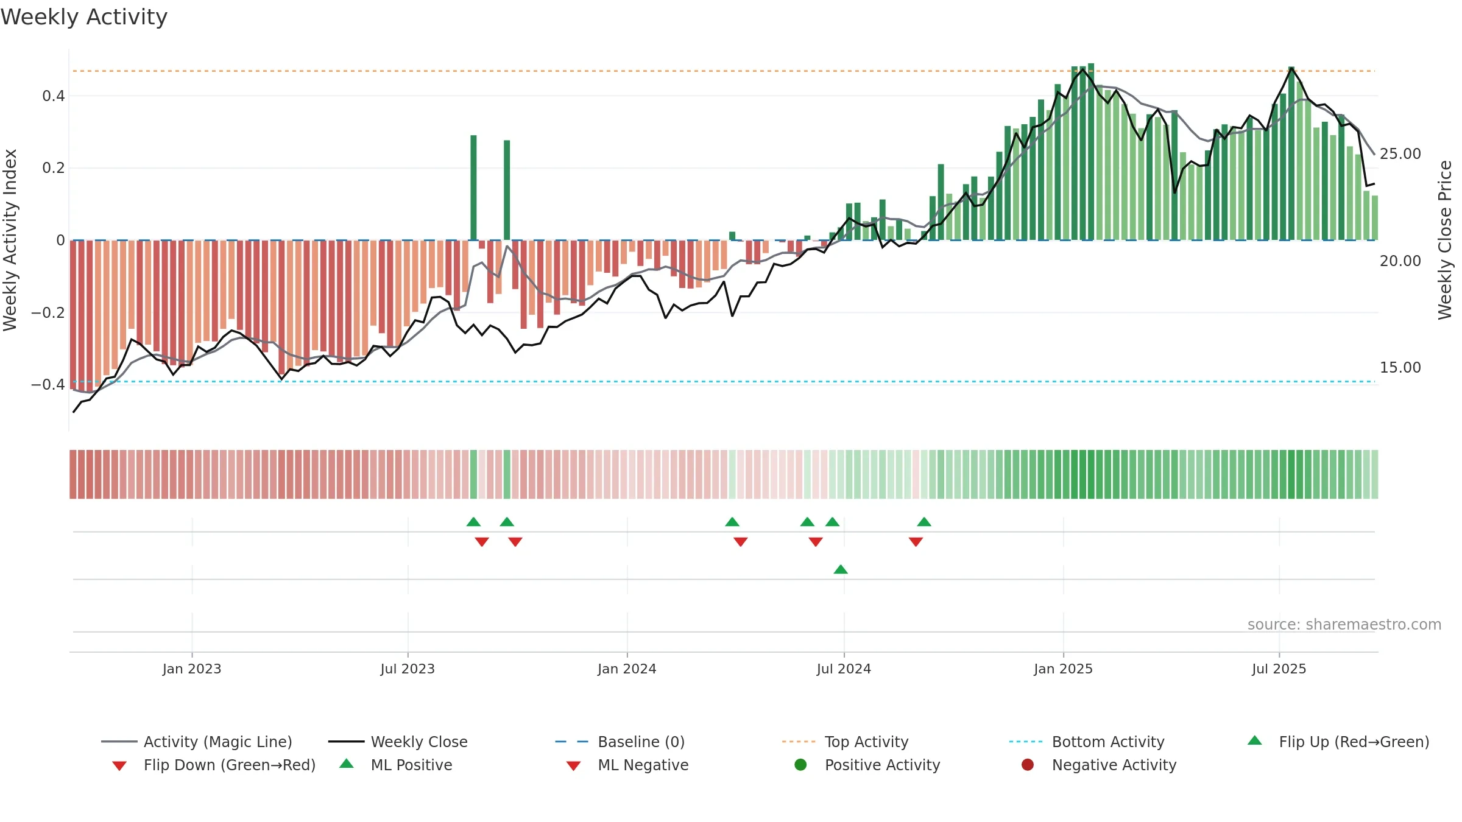Click the Jul 2025 axis label

tap(1279, 669)
